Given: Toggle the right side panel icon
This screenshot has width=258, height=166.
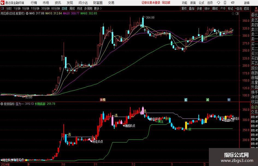Looking at the screenshot, I should (x=237, y=14).
